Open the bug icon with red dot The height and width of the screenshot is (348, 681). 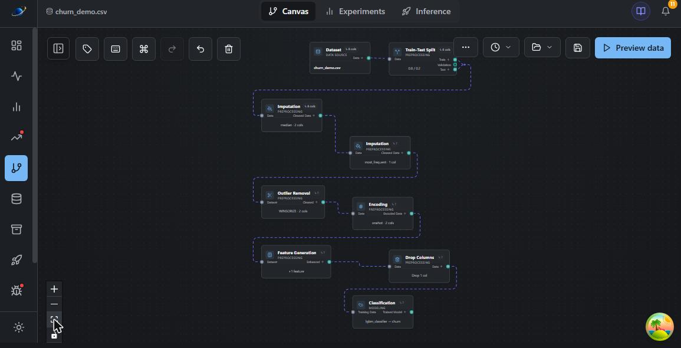click(x=16, y=290)
